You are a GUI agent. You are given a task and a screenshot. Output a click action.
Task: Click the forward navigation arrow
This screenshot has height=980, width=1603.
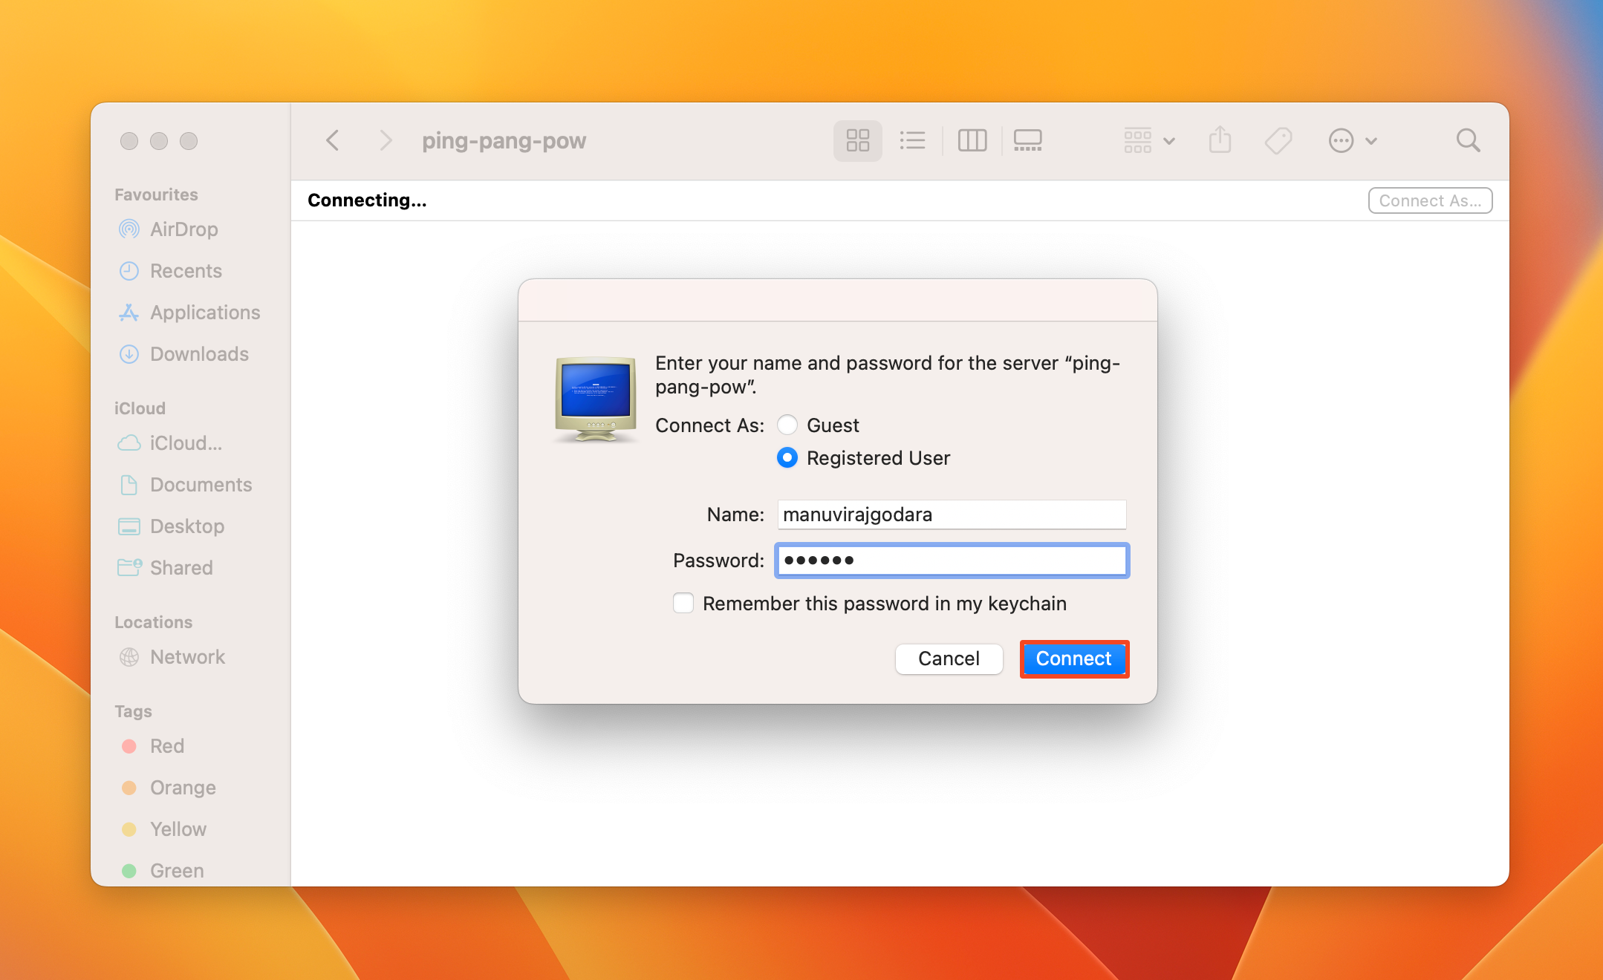[383, 141]
